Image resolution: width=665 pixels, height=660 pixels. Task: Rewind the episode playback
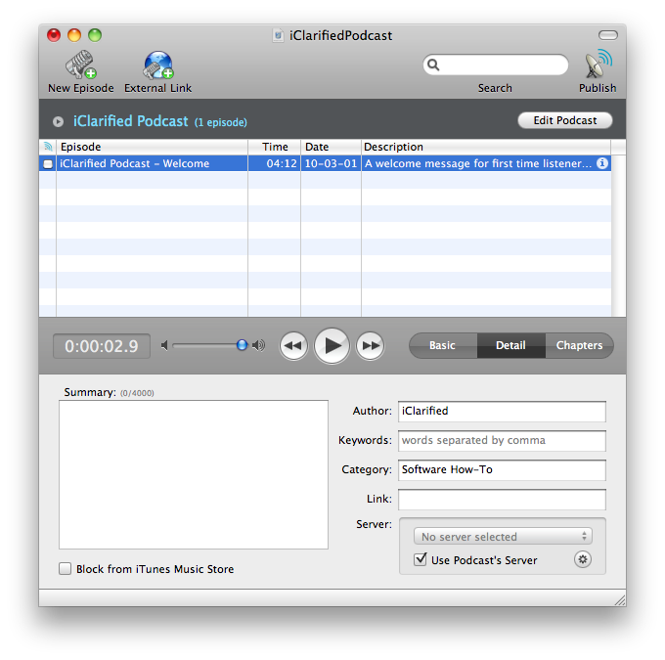[x=293, y=346]
